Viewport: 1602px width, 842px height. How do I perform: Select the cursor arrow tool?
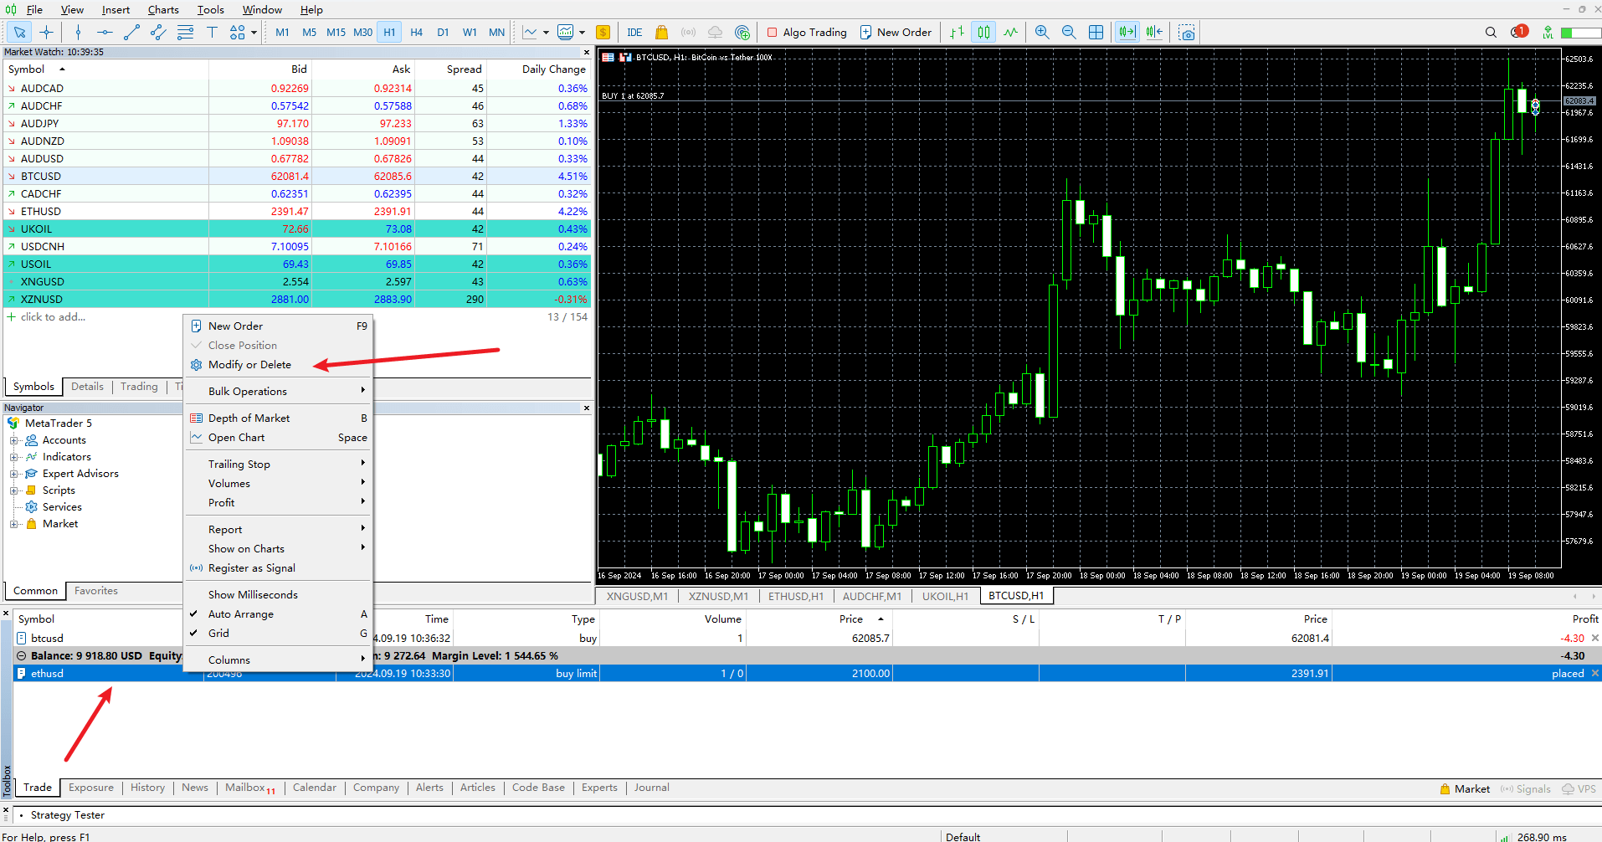click(x=20, y=33)
